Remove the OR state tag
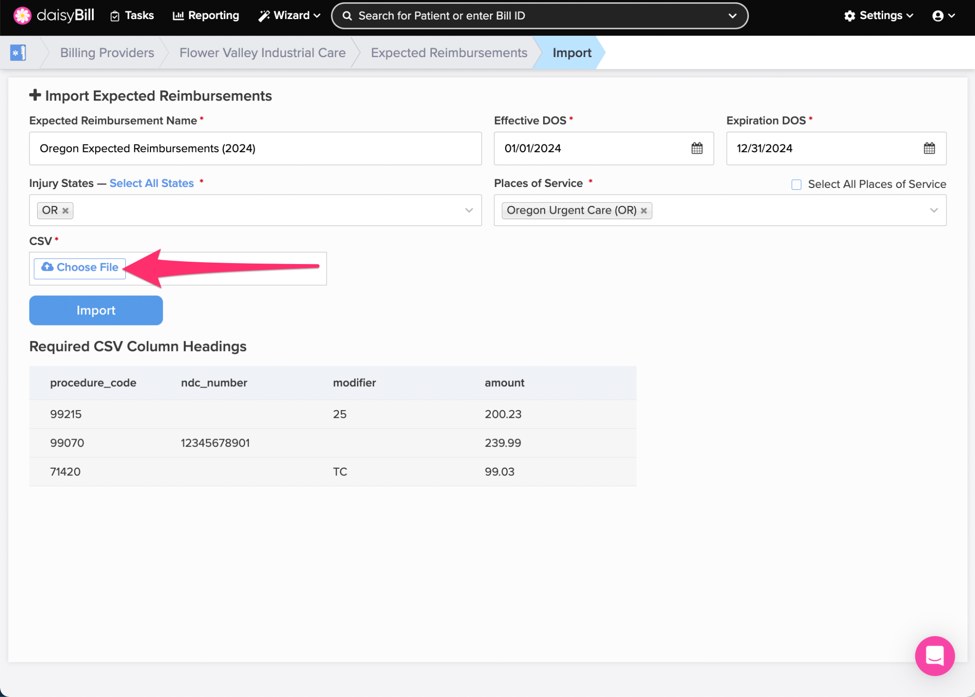 coord(66,210)
